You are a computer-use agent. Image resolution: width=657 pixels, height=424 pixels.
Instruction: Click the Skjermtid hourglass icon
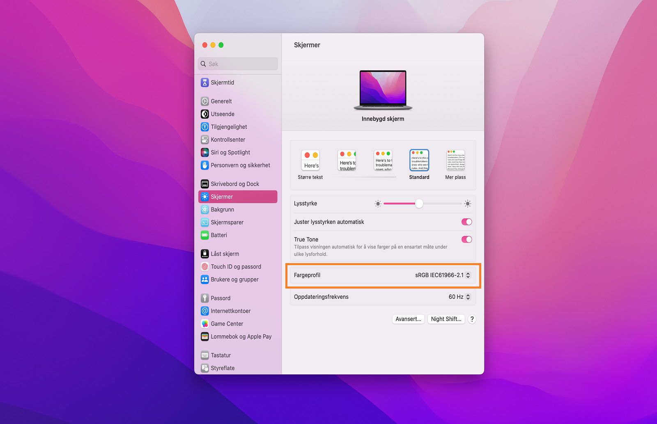[204, 83]
